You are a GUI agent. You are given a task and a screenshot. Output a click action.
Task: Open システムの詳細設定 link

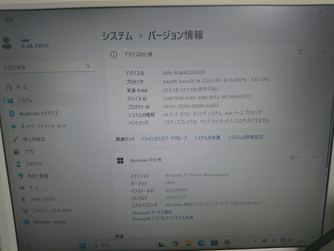(245, 137)
